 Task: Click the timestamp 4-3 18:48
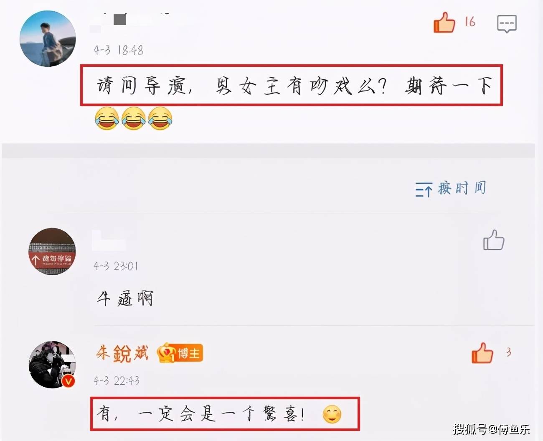(119, 51)
